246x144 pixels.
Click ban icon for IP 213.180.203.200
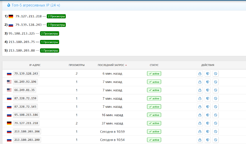pyautogui.click(x=215, y=140)
